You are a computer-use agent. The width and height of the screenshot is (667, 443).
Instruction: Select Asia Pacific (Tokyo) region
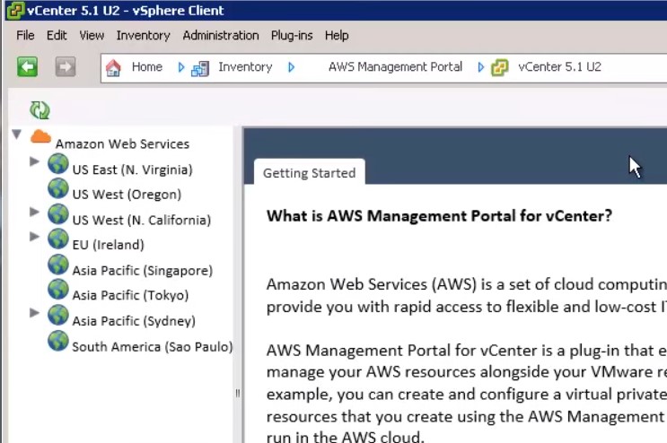(130, 295)
